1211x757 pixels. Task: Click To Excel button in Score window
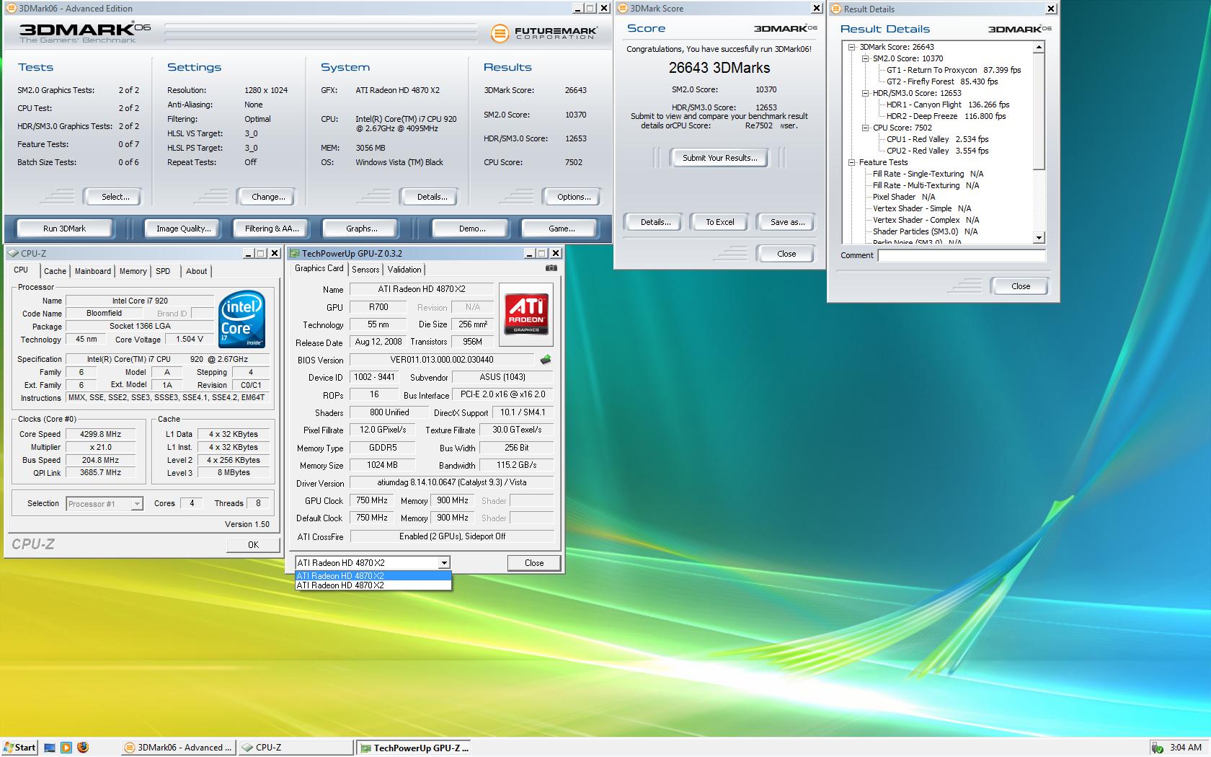click(x=719, y=222)
